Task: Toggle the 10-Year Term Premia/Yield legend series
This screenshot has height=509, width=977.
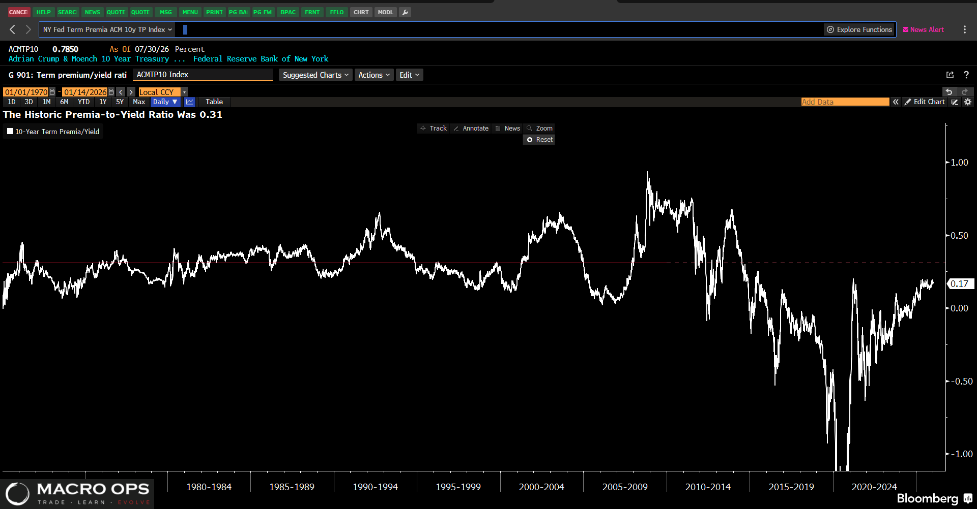Action: 53,132
